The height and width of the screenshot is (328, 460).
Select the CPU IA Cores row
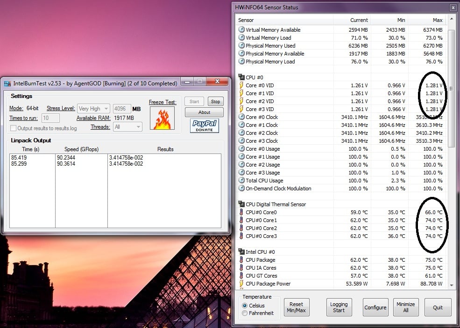[x=341, y=268]
